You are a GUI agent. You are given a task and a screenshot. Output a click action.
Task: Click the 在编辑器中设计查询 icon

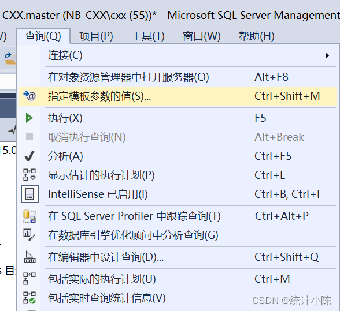(x=29, y=257)
